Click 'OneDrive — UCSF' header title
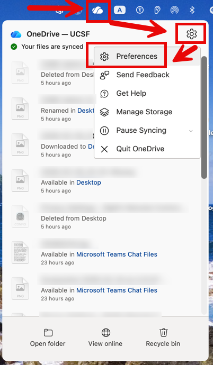The image size is (213, 365). [x=58, y=34]
